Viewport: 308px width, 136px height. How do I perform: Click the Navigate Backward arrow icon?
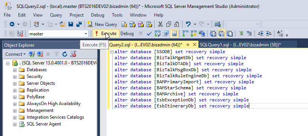pyautogui.click(x=12, y=24)
